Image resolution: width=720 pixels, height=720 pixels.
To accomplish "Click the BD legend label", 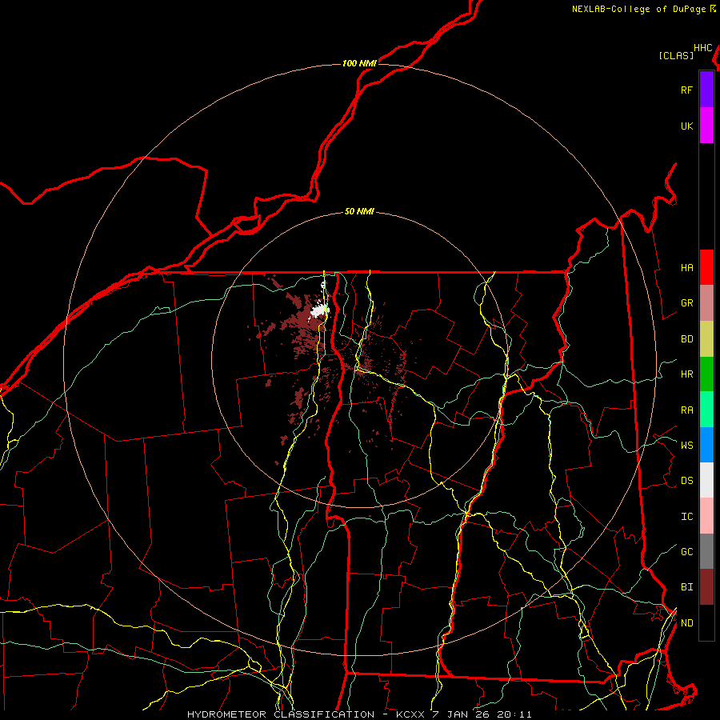I will coord(686,338).
